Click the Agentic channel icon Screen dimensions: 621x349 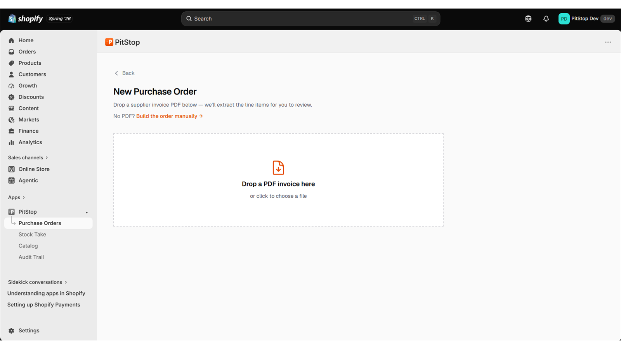click(11, 180)
